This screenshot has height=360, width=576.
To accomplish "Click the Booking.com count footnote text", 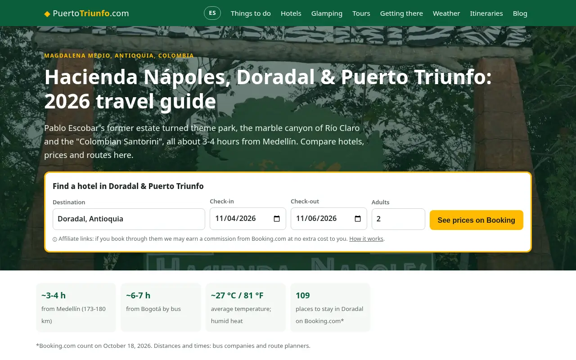I will coord(173,346).
